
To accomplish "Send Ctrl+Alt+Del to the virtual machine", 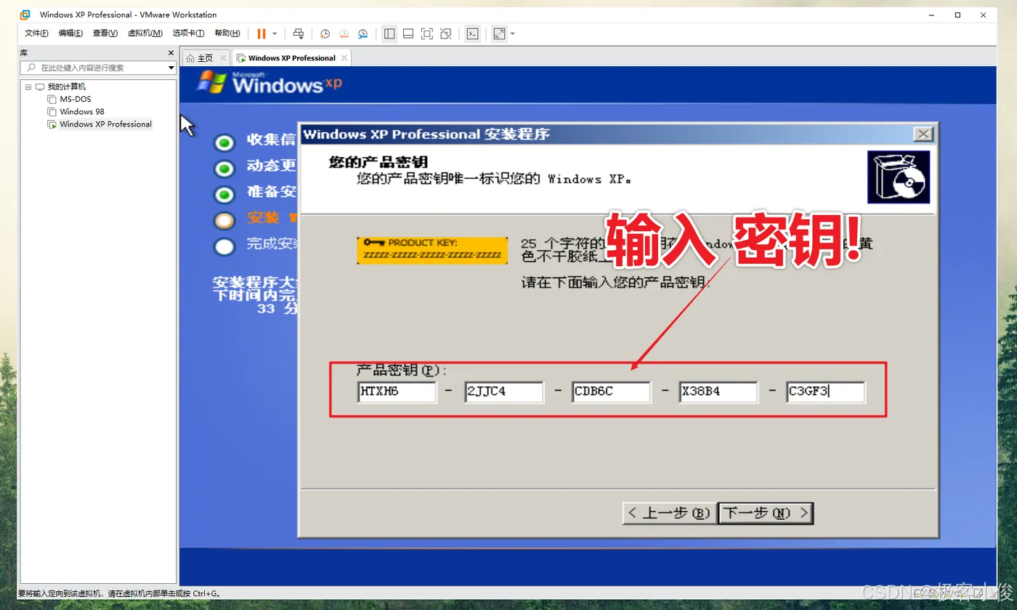I will click(x=298, y=33).
